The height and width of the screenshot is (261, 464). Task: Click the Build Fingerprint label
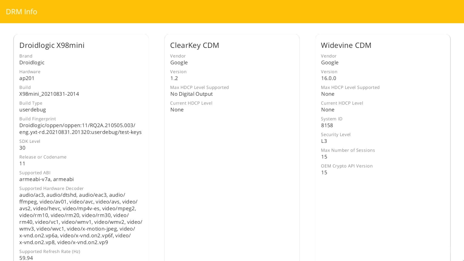pos(38,119)
